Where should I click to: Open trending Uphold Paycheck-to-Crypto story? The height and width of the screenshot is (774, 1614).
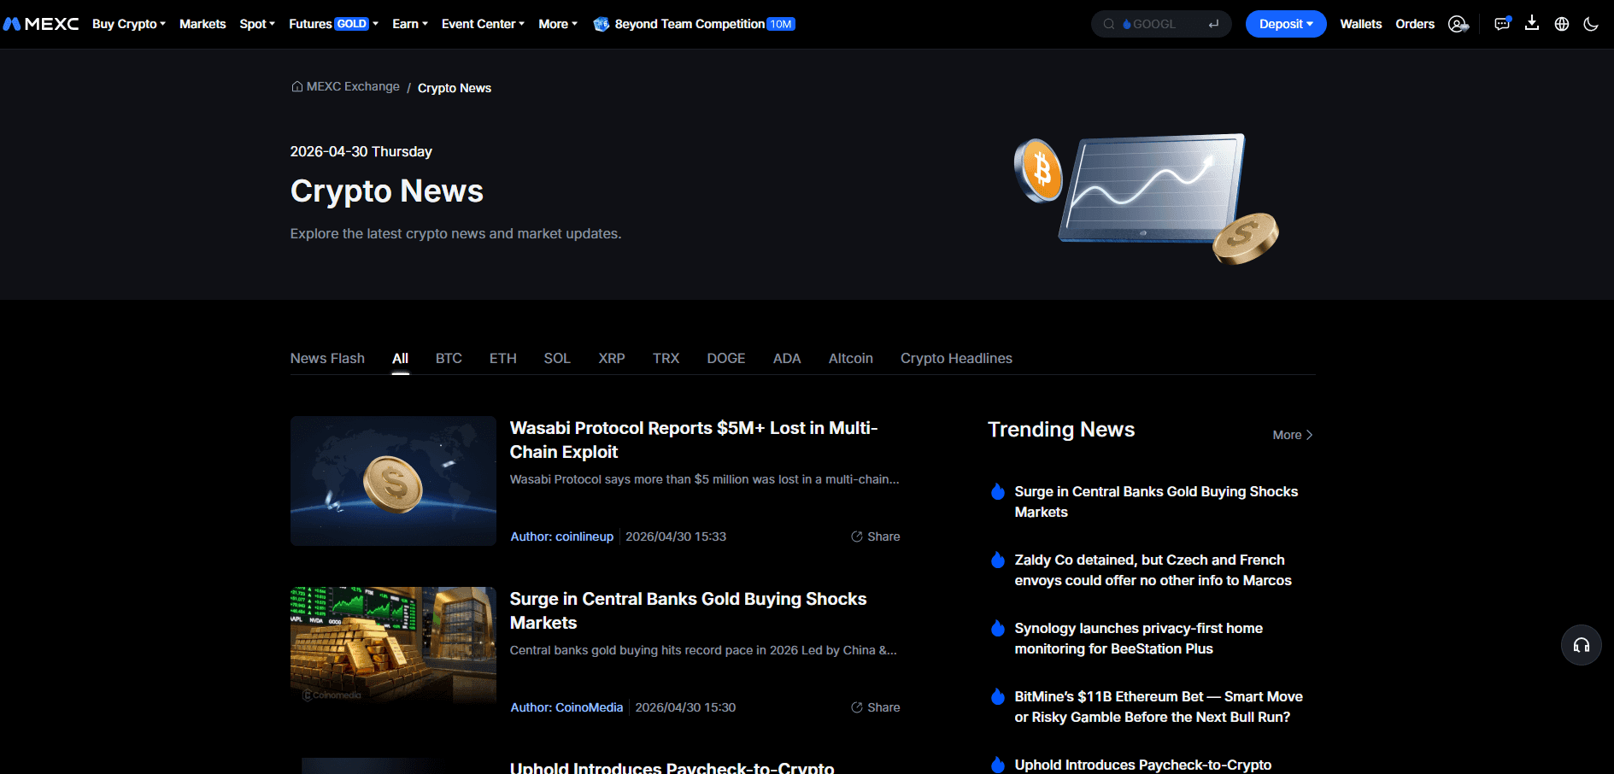pyautogui.click(x=1142, y=765)
